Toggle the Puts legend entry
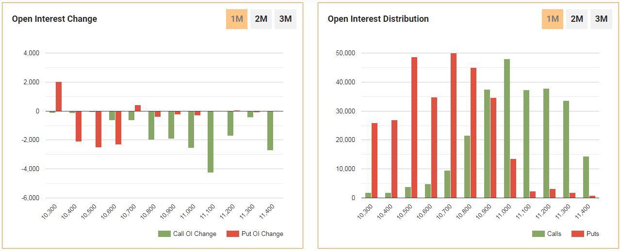 [x=586, y=234]
